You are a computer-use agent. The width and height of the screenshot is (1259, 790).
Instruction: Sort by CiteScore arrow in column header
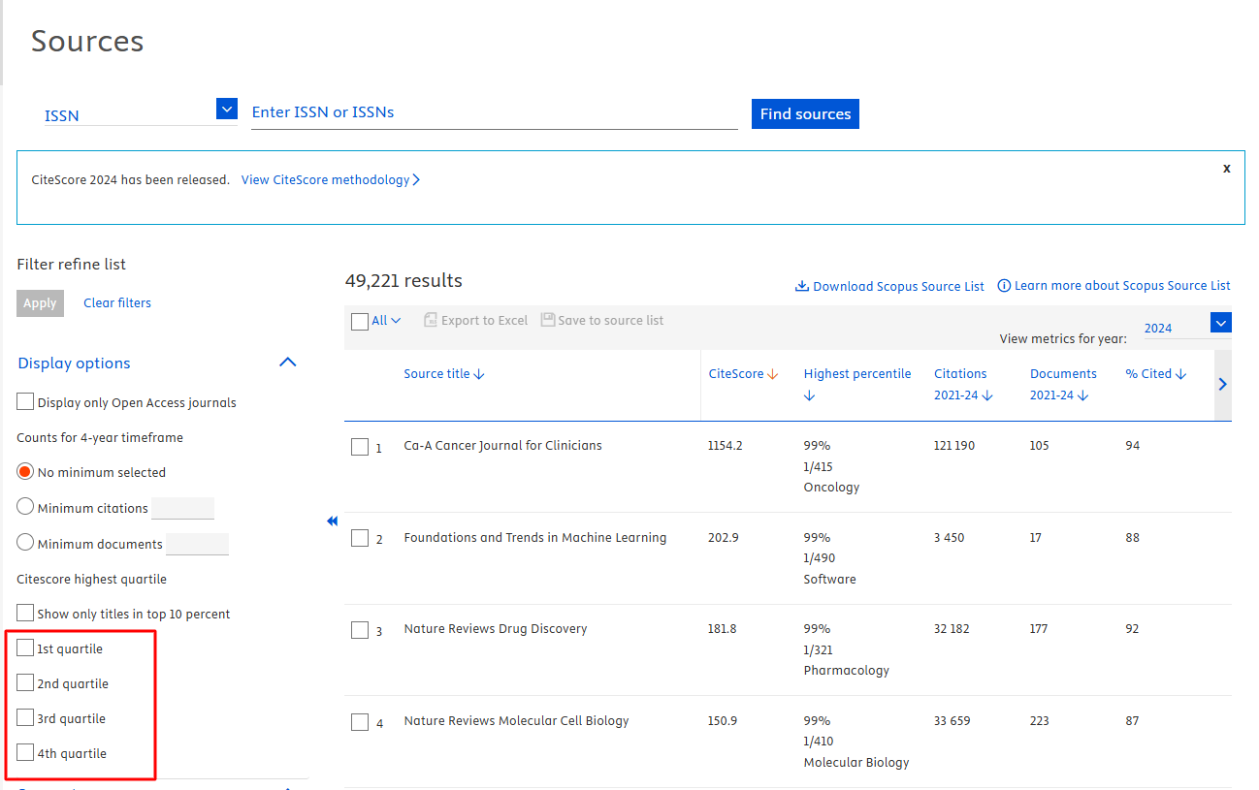[x=773, y=374]
